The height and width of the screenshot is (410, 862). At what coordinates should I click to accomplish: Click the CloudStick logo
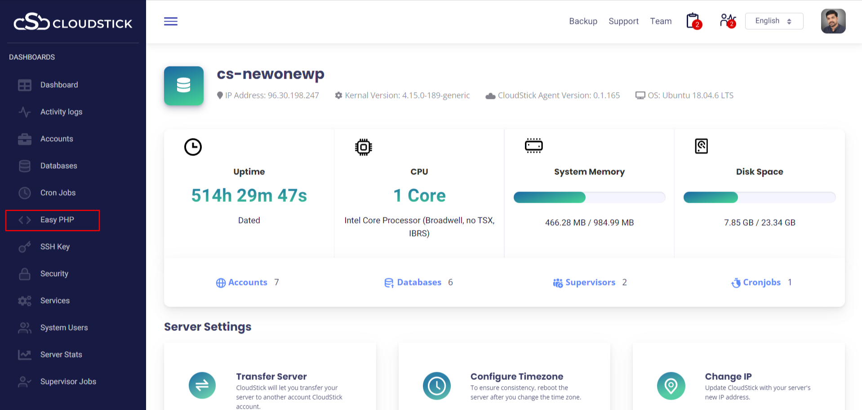[73, 22]
